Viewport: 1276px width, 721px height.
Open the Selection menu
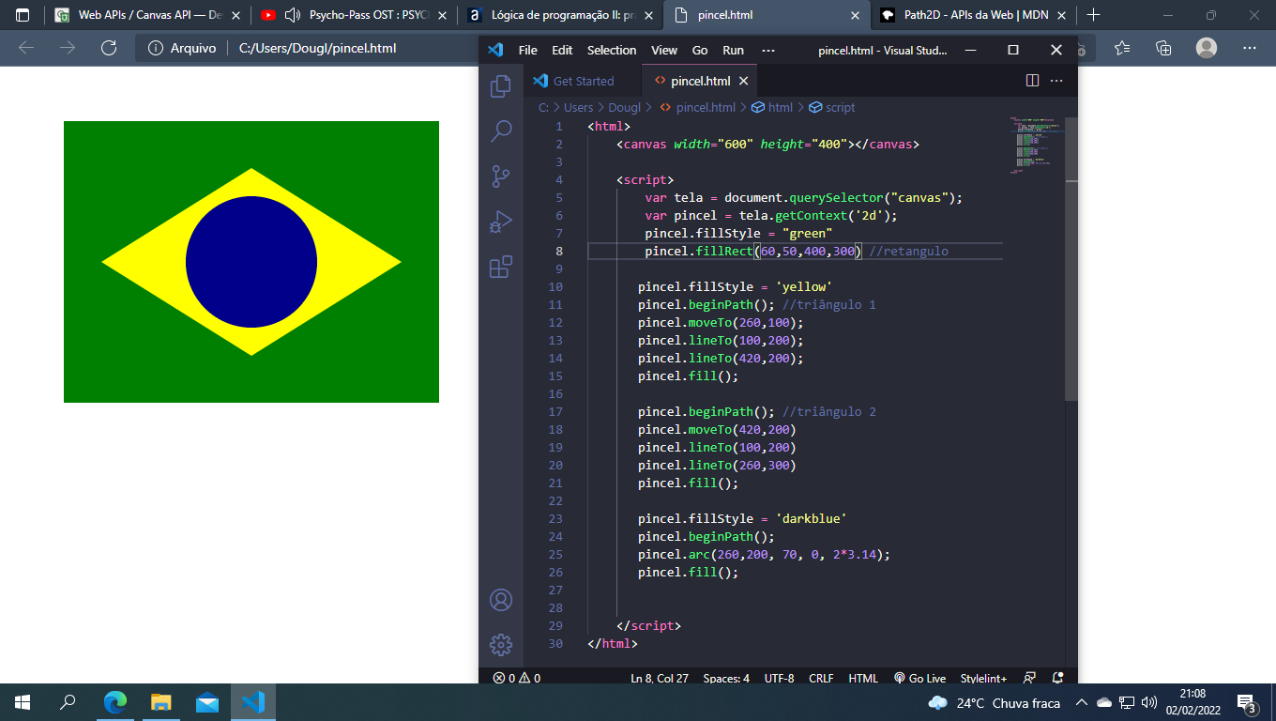612,50
